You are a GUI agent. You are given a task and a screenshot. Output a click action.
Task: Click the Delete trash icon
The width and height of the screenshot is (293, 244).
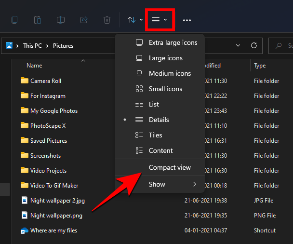pyautogui.click(x=107, y=20)
